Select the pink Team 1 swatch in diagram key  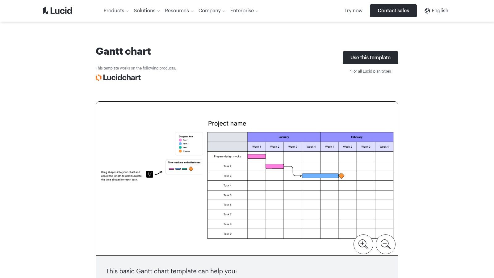[x=180, y=140]
